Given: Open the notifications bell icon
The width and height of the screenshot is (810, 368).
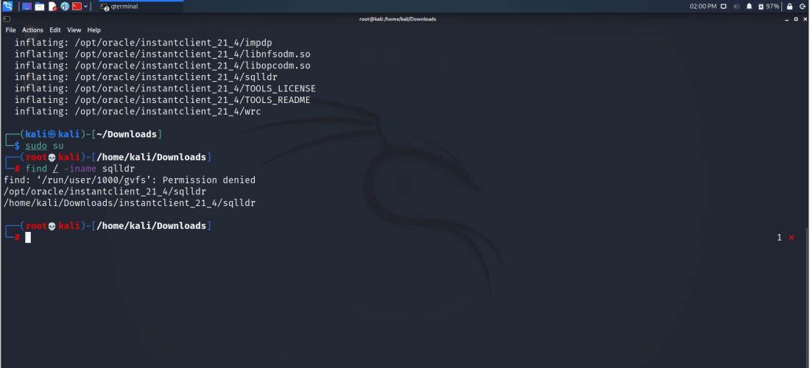Looking at the screenshot, I should pyautogui.click(x=749, y=6).
